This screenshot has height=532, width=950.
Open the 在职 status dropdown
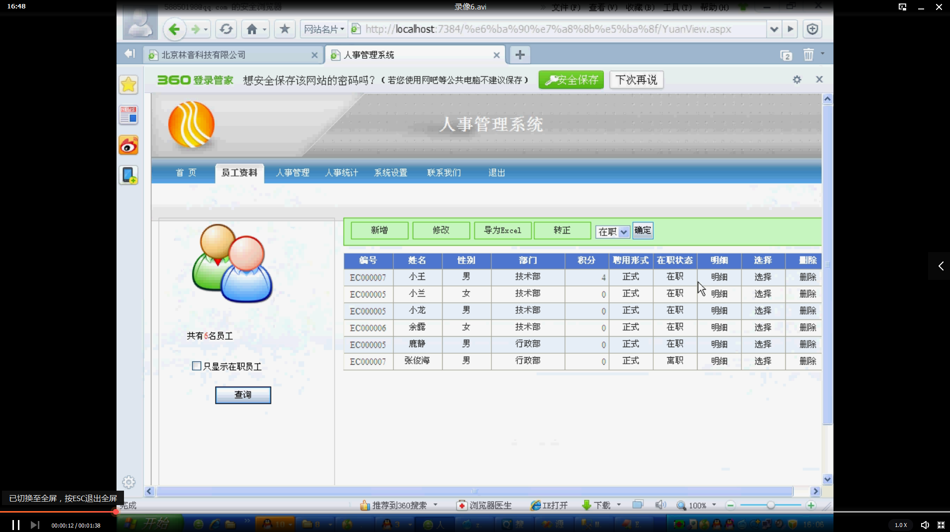(x=613, y=232)
